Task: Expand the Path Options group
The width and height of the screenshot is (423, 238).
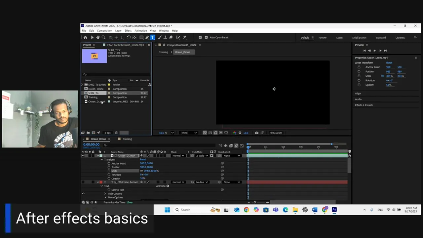Action: coord(105,194)
